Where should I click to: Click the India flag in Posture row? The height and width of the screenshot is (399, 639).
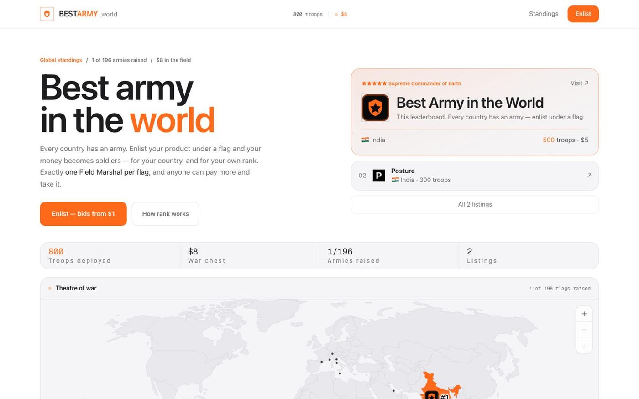click(395, 180)
